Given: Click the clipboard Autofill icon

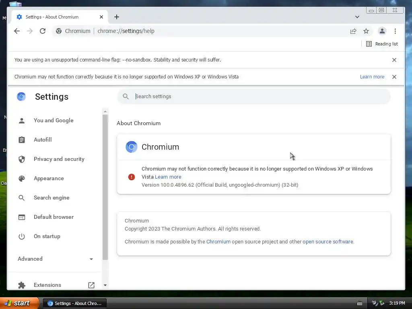Looking at the screenshot, I should (x=22, y=140).
